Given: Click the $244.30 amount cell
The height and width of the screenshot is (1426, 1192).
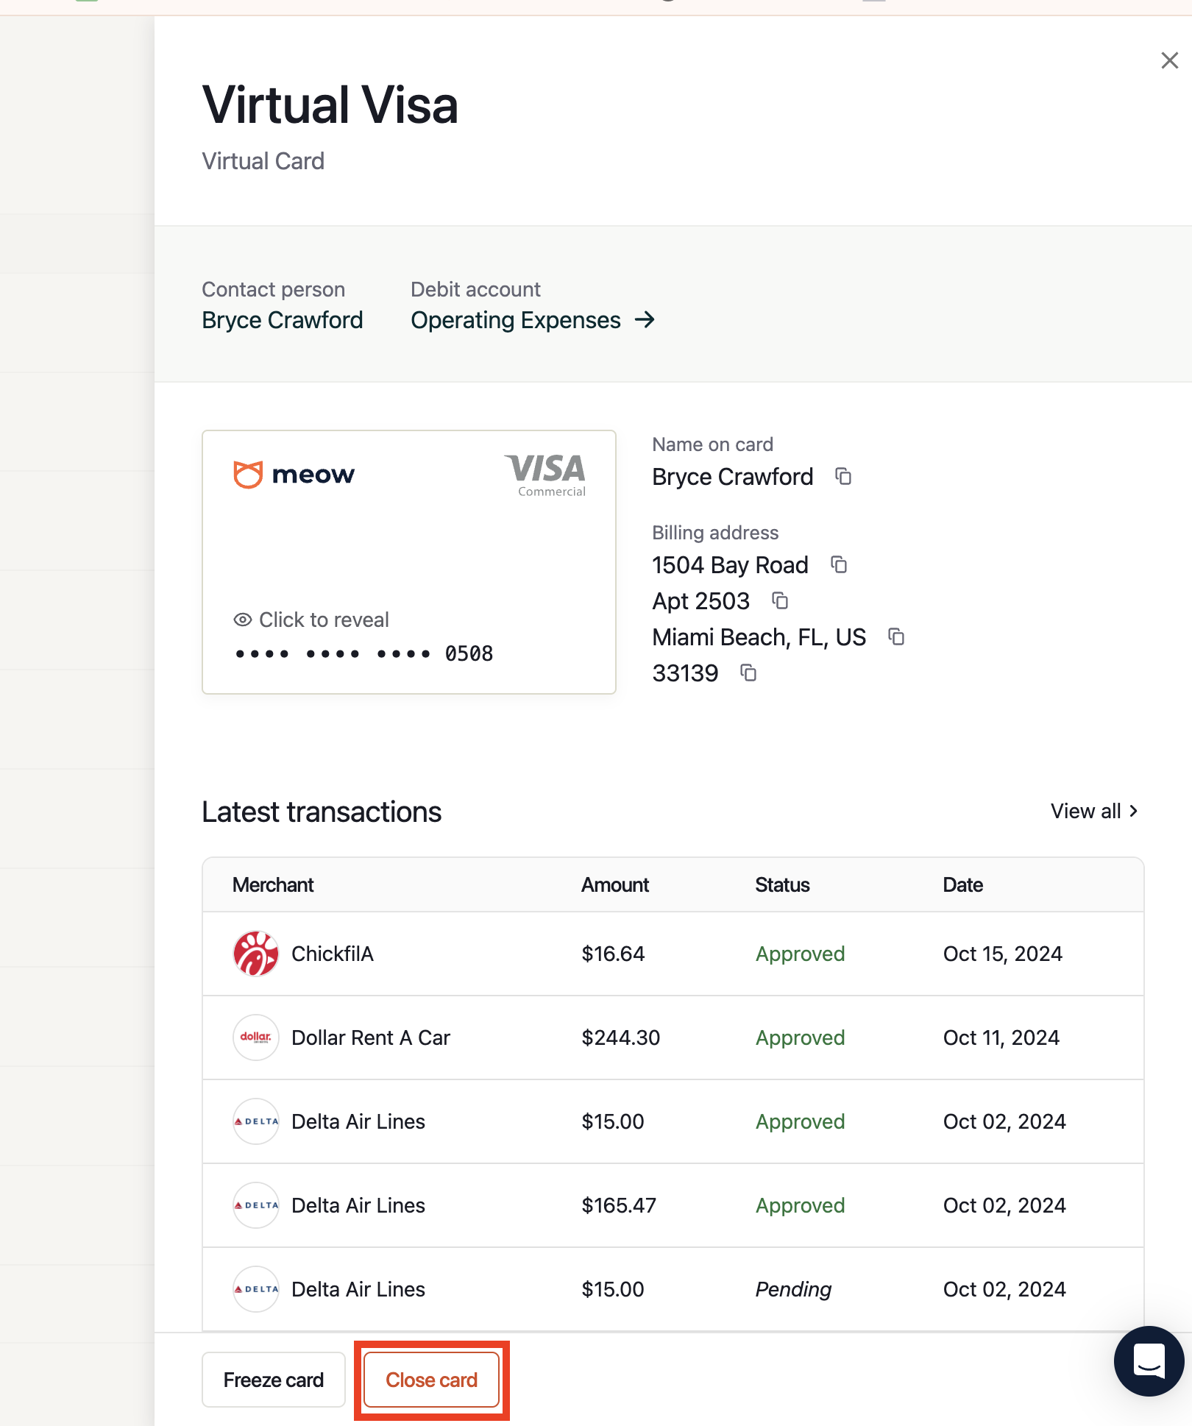Looking at the screenshot, I should tap(621, 1037).
